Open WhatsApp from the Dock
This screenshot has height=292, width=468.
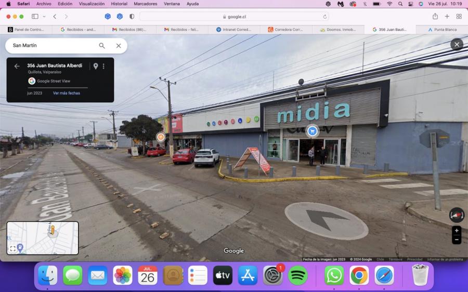[334, 275]
